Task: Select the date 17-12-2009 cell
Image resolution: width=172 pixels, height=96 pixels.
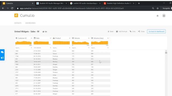Action: (x=37, y=70)
